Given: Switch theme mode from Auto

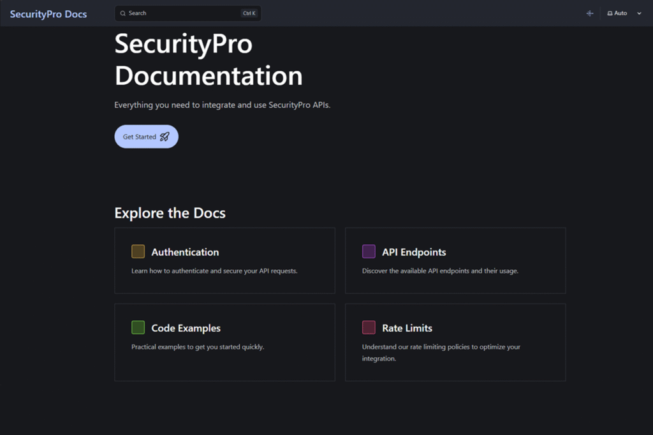Looking at the screenshot, I should [624, 13].
